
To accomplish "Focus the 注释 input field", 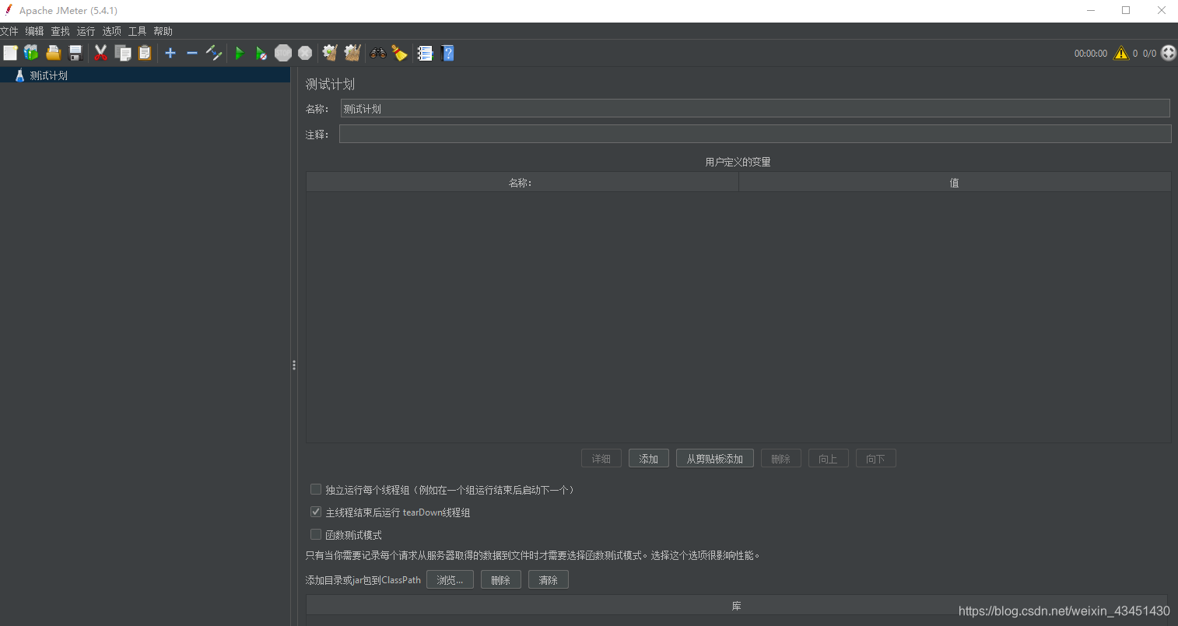I will [x=755, y=135].
